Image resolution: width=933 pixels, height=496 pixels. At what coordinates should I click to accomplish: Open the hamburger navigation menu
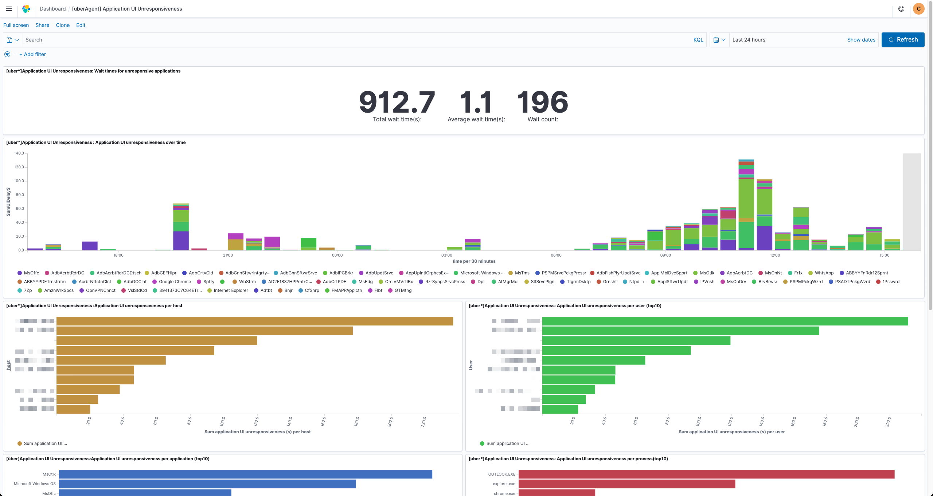pos(9,9)
